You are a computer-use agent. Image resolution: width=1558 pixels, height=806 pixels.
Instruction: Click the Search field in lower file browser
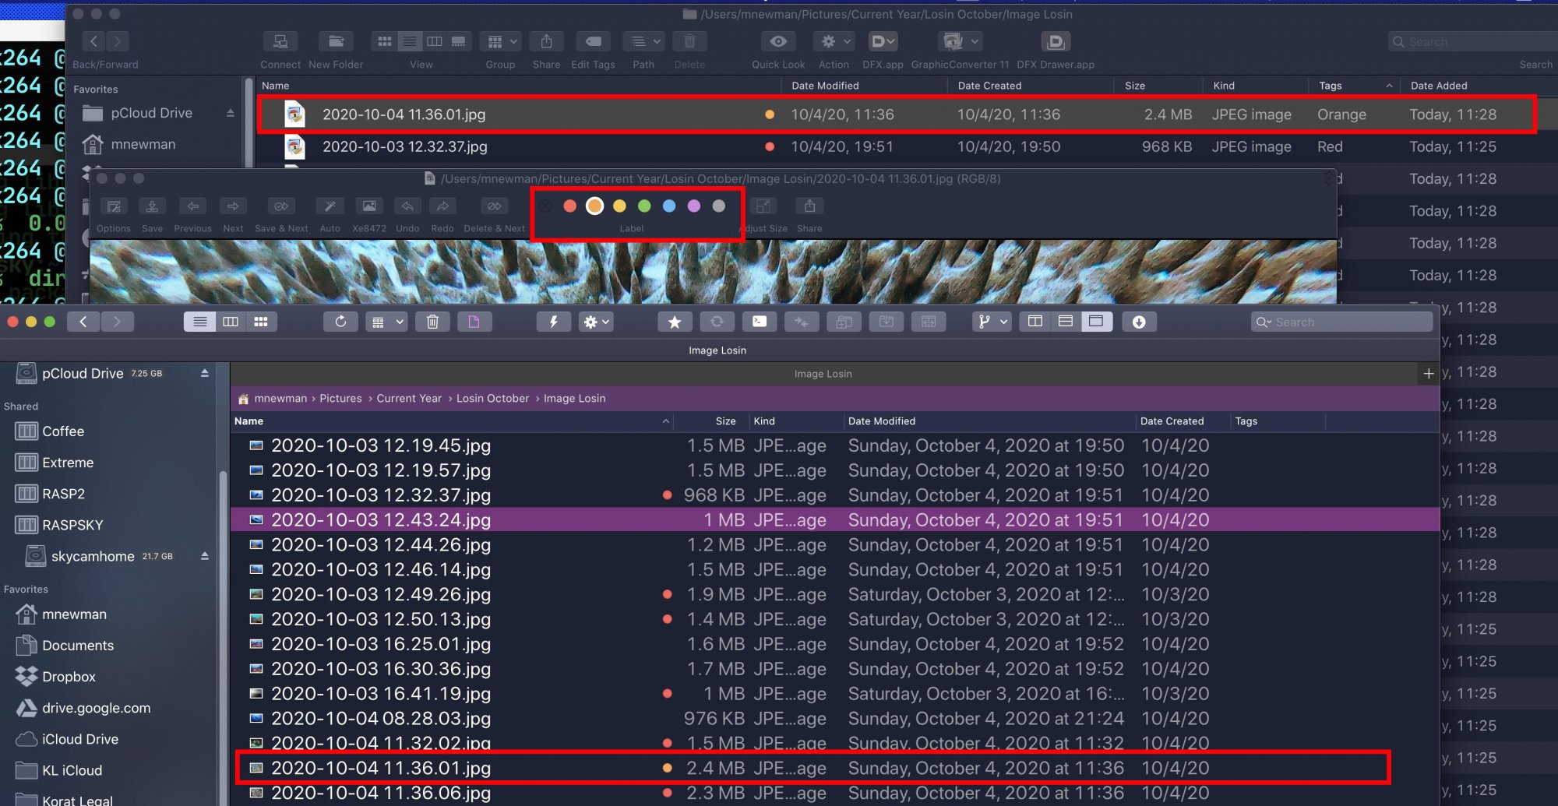[1342, 322]
